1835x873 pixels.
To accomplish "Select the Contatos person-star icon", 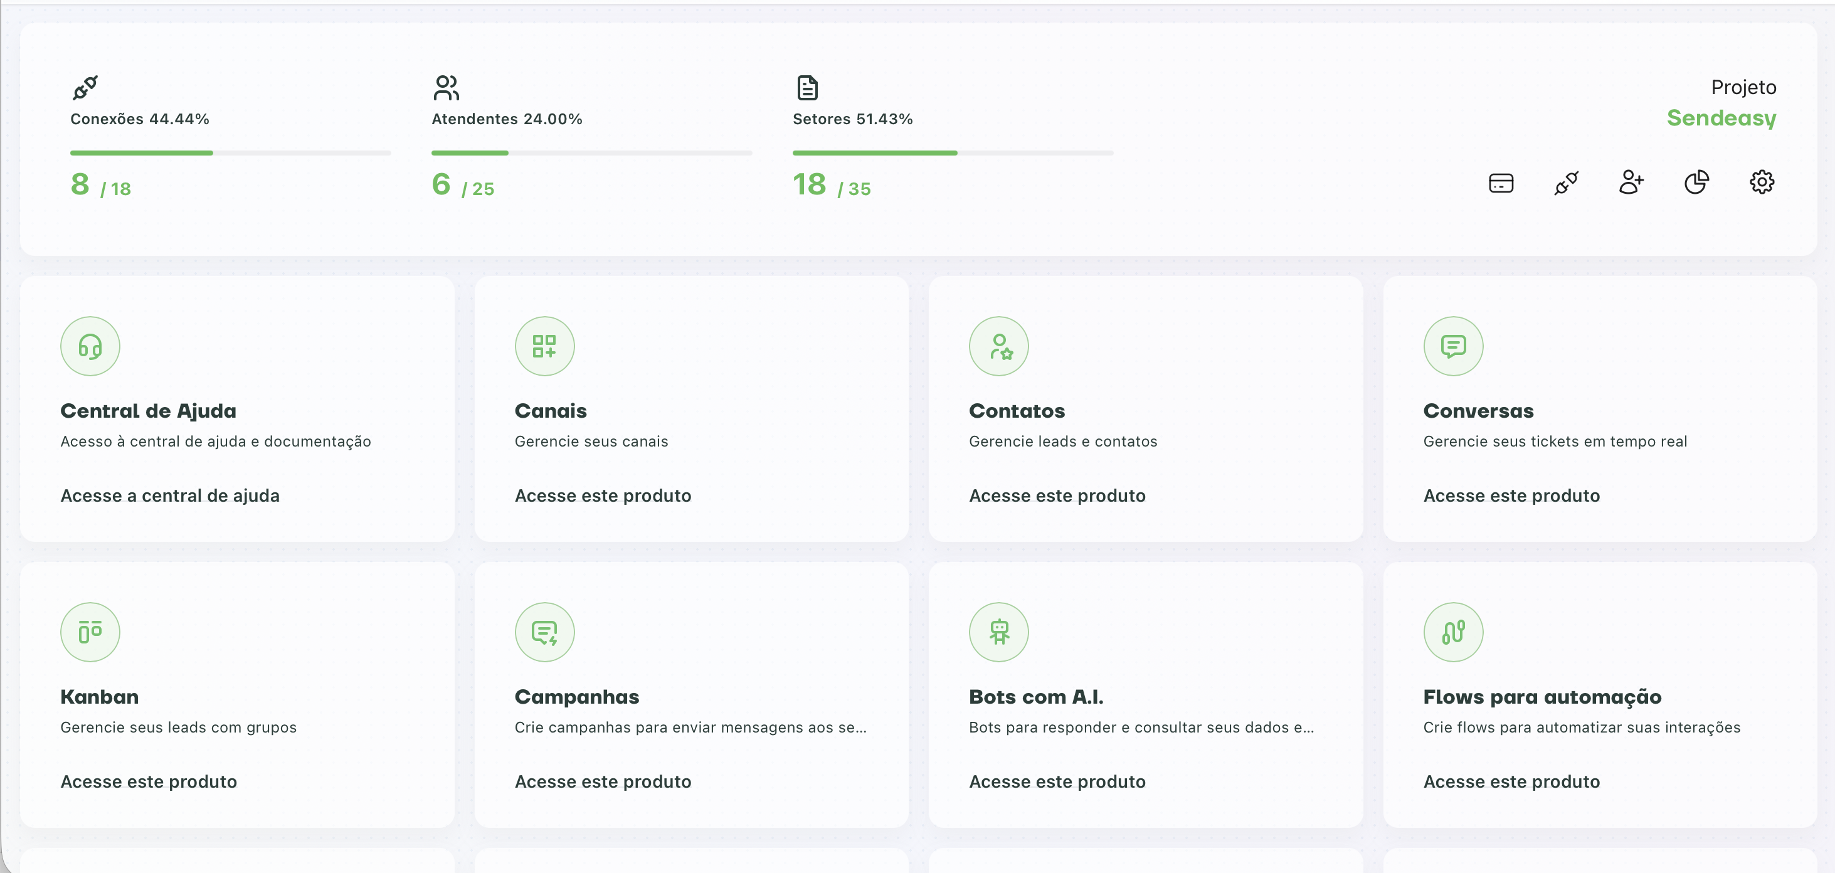I will pos(998,346).
